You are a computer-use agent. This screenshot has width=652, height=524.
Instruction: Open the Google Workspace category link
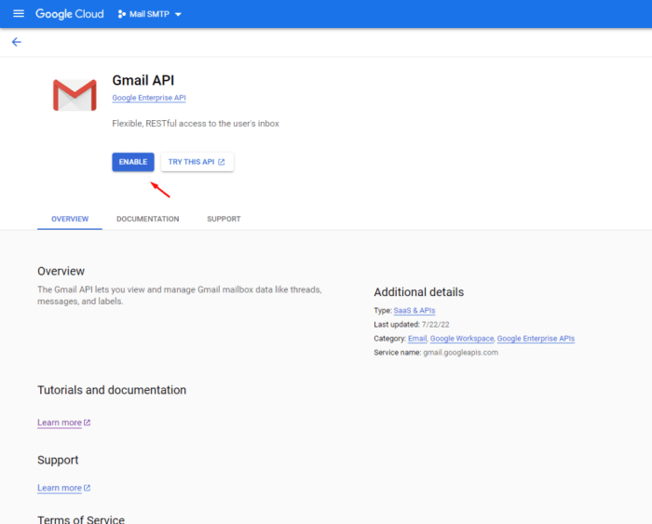point(461,339)
